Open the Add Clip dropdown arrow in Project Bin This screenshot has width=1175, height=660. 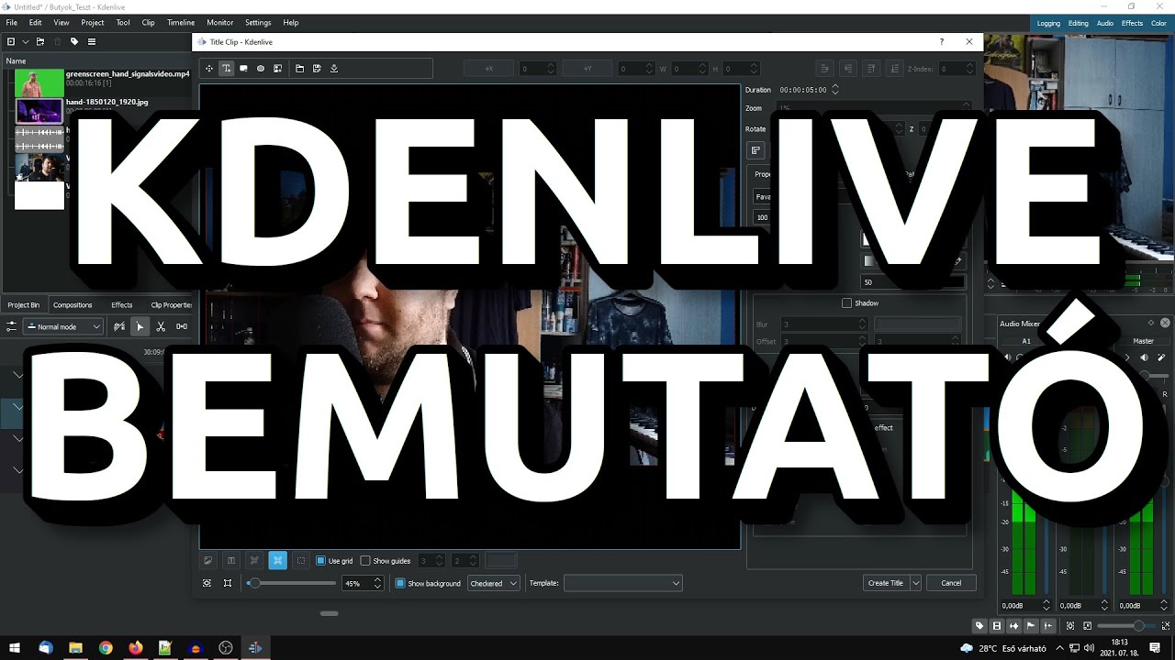25,41
